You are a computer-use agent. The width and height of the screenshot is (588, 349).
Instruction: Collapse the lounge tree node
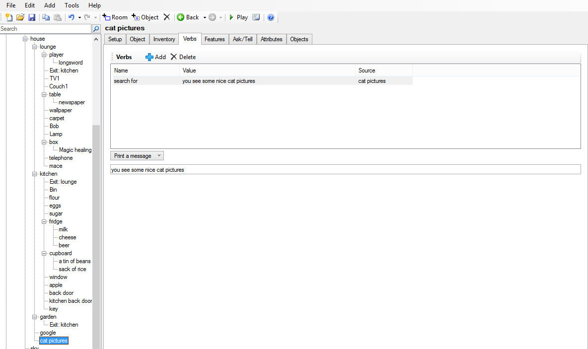click(x=35, y=47)
